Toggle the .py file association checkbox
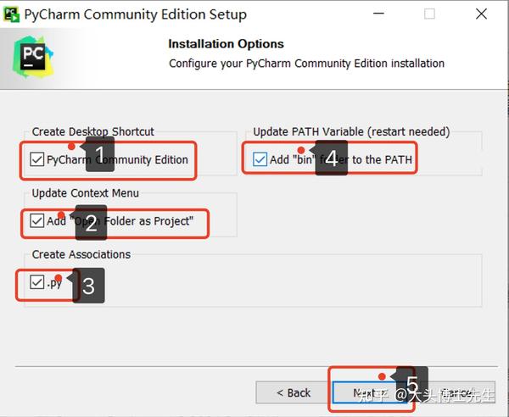Viewport: 509px width, 417px height. [x=36, y=282]
